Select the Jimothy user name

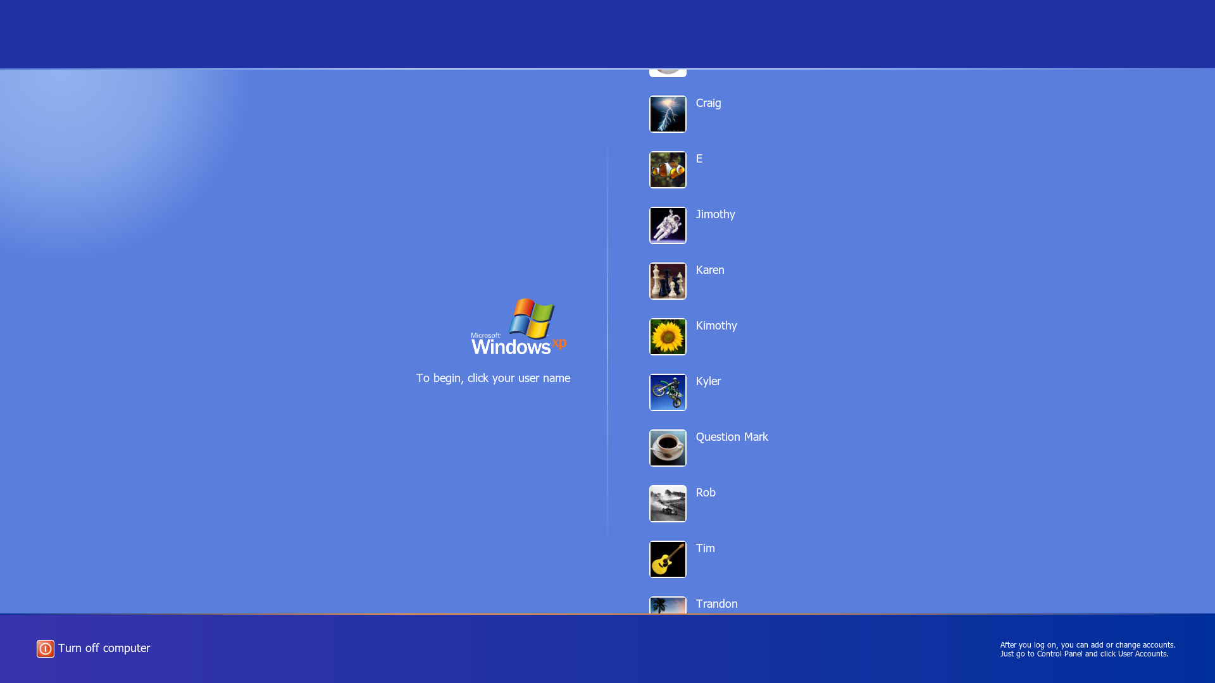pyautogui.click(x=715, y=214)
